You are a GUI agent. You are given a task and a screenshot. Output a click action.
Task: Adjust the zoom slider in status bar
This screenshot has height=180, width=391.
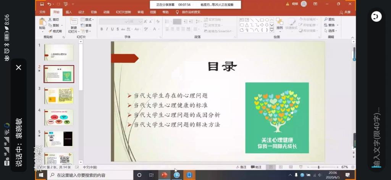pyautogui.click(x=318, y=167)
